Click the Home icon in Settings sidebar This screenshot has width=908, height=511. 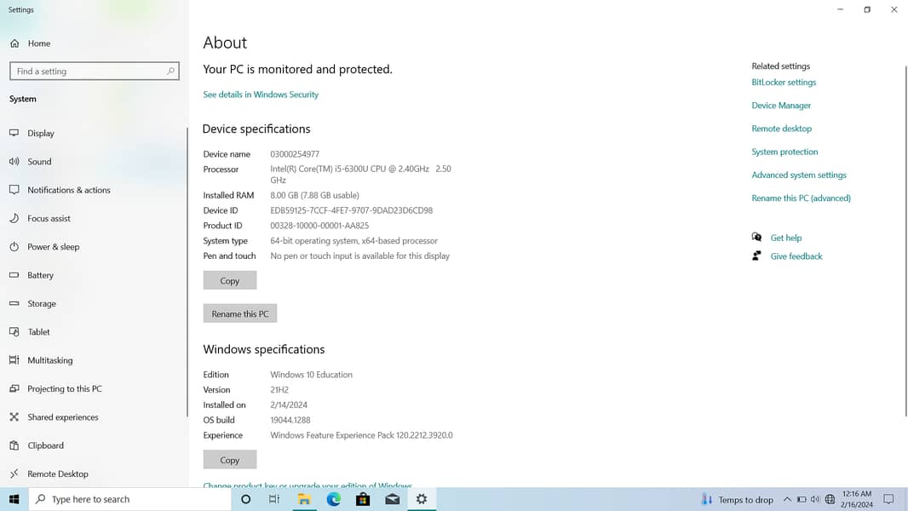click(x=14, y=43)
